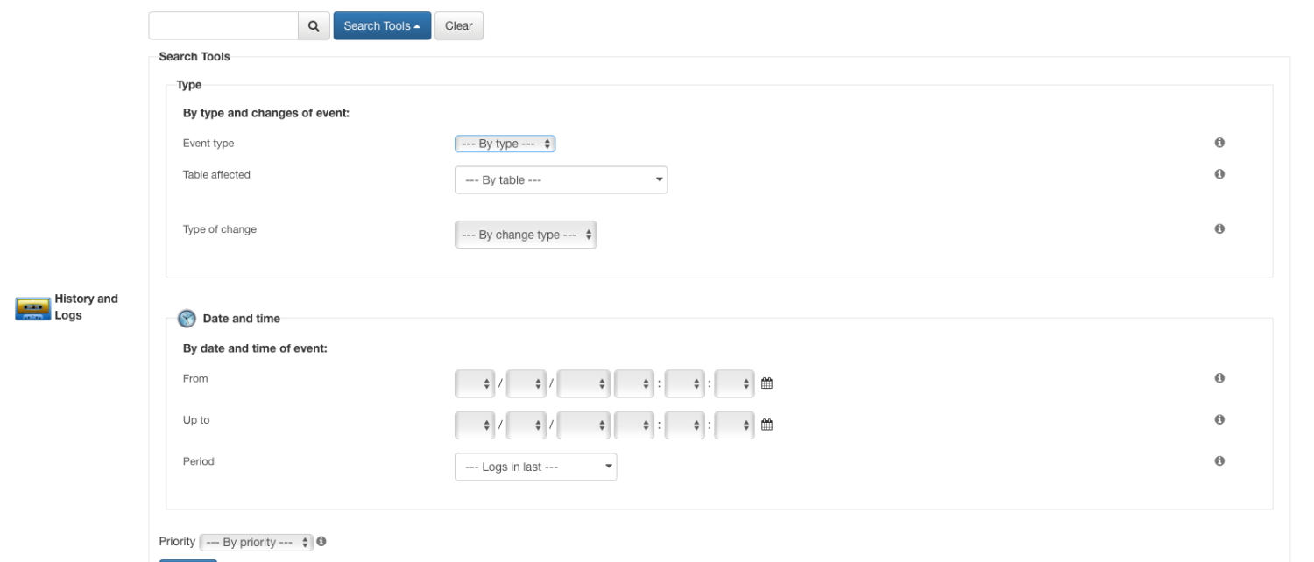Click info icon for Type of change
The width and height of the screenshot is (1314, 562).
pos(1219,228)
